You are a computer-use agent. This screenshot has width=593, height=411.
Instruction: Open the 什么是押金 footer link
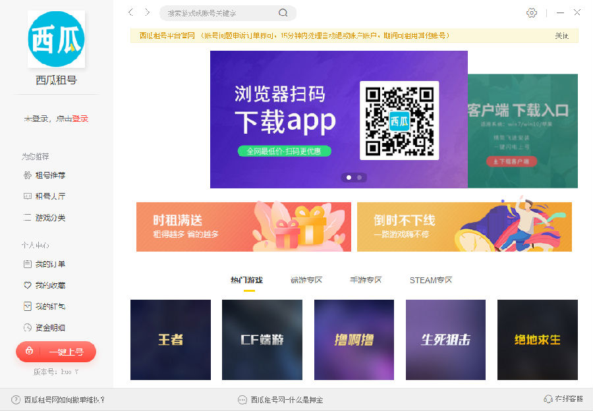coord(287,400)
